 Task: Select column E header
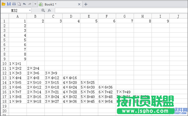click(x=89, y=16)
